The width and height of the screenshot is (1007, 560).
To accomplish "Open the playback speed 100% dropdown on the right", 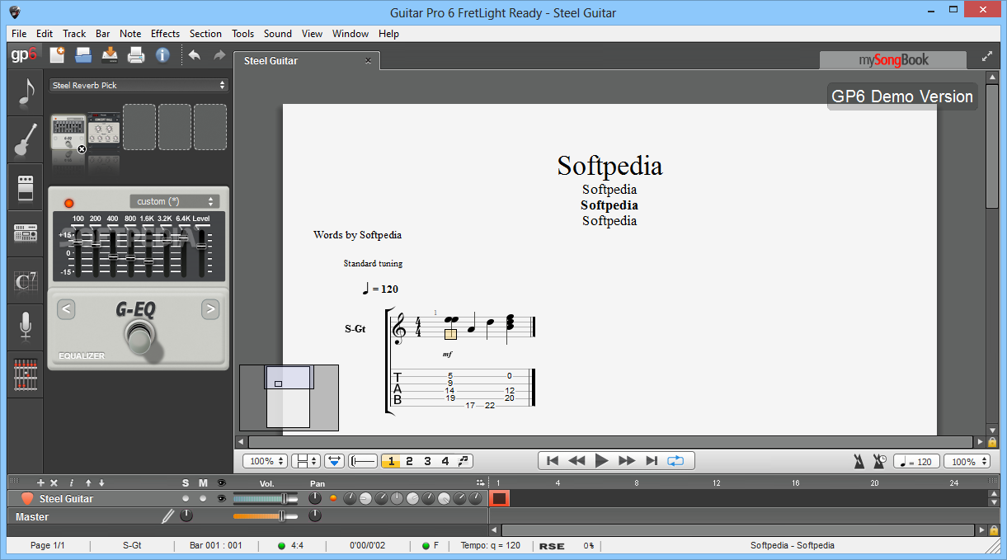I will pyautogui.click(x=967, y=461).
